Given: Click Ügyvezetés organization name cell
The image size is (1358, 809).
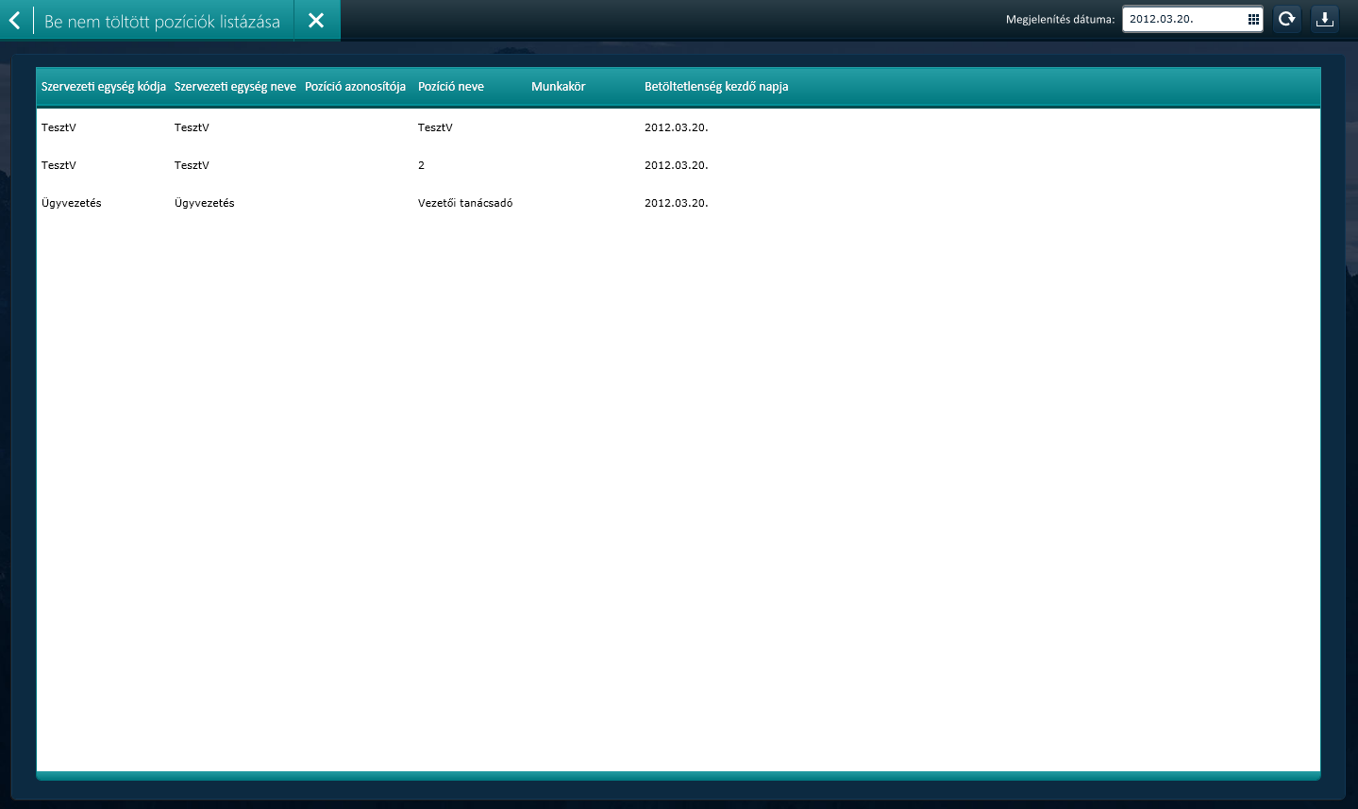Looking at the screenshot, I should pyautogui.click(x=205, y=203).
